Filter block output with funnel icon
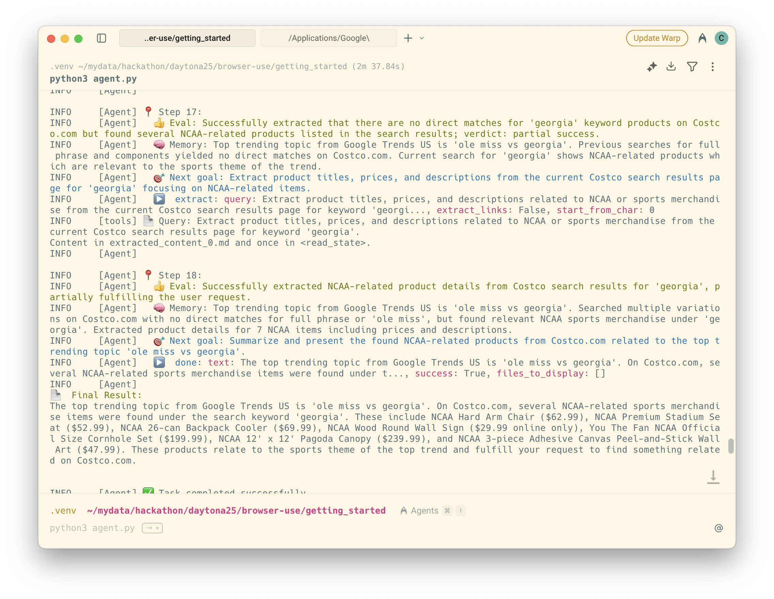774x599 pixels. point(692,67)
